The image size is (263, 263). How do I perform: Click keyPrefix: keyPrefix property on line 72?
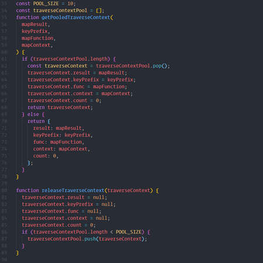[x=63, y=135]
